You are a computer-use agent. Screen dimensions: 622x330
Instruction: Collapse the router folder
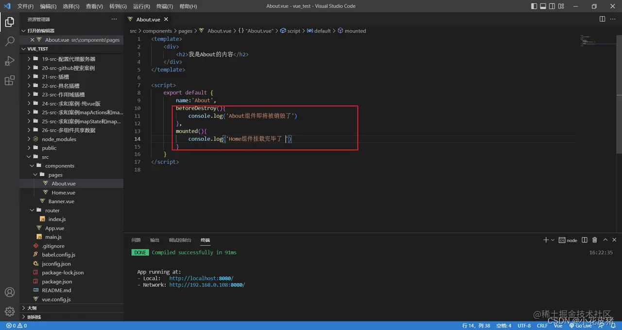point(71,210)
